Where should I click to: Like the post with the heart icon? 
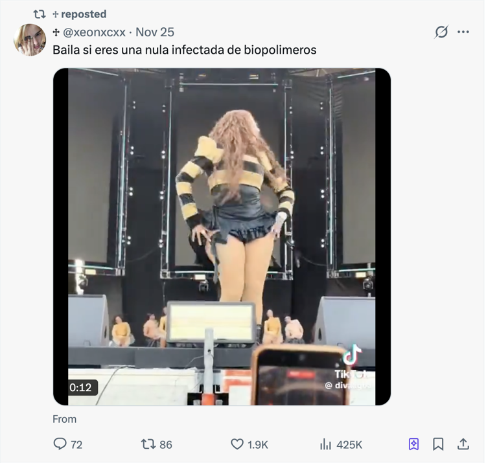click(237, 444)
